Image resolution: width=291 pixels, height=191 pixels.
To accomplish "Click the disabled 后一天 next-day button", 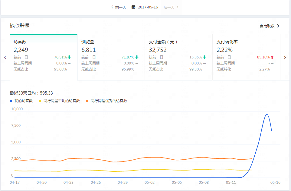I will click(x=171, y=7).
